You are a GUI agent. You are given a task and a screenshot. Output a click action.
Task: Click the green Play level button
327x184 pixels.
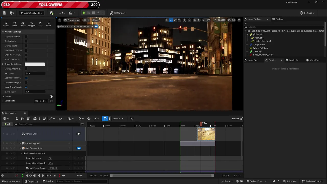click(84, 13)
